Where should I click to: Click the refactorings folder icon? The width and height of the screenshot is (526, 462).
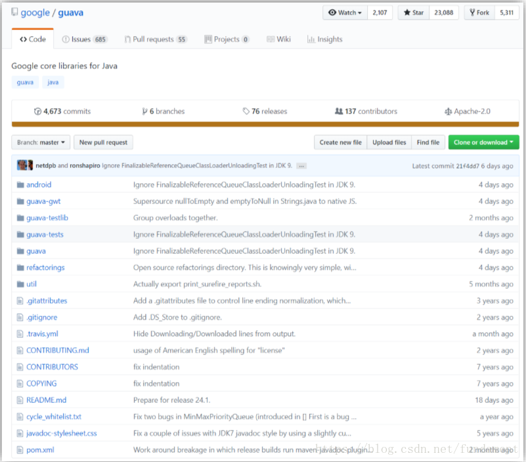(20, 268)
